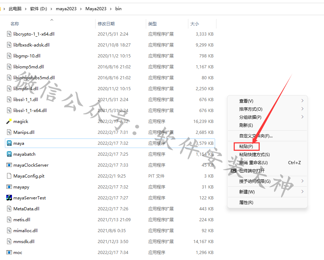Click the mimalloc.dll file icon
Screen dimensions: 324x260
tap(9, 230)
